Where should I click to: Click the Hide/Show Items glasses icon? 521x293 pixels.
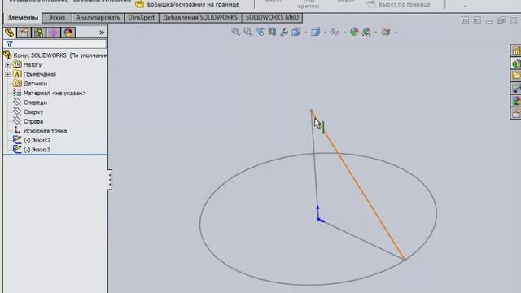pyautogui.click(x=335, y=33)
